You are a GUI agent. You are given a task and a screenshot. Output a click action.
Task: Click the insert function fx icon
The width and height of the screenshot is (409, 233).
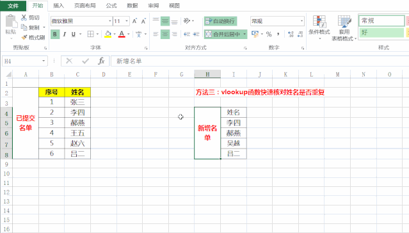pos(101,61)
